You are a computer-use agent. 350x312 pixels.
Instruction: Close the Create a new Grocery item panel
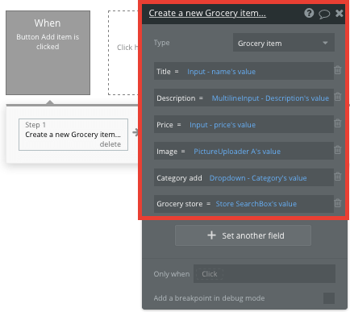pos(340,13)
